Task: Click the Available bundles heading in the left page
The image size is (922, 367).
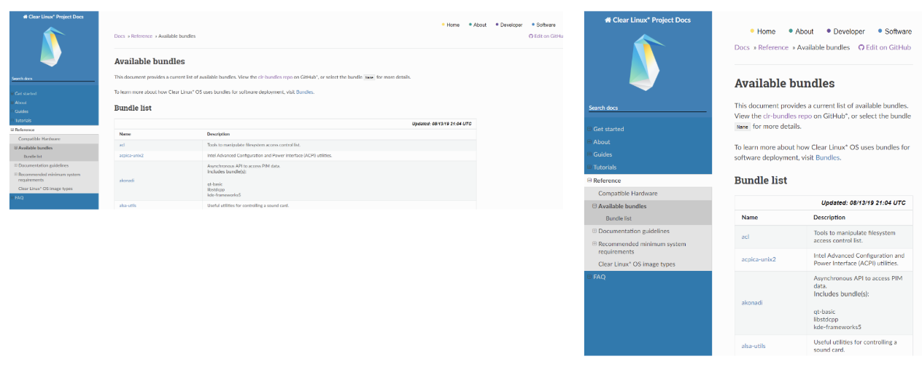Action: pyautogui.click(x=150, y=61)
